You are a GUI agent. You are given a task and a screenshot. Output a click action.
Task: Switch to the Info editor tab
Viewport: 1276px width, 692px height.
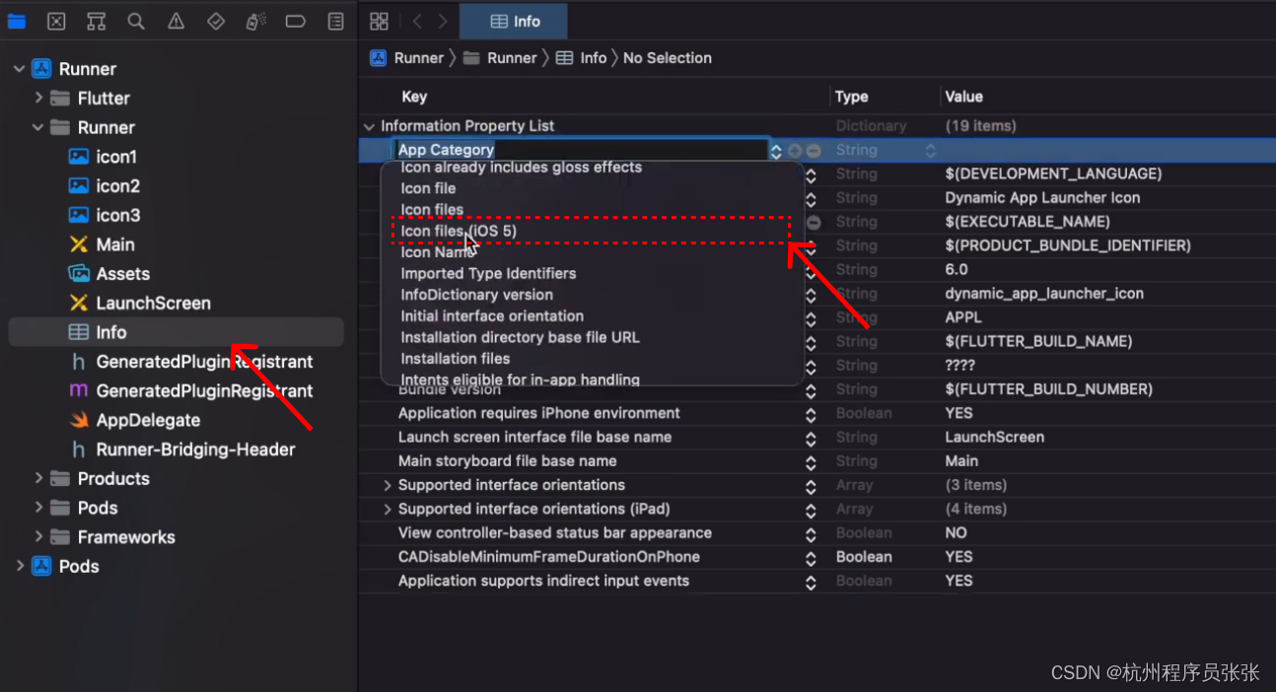[515, 21]
